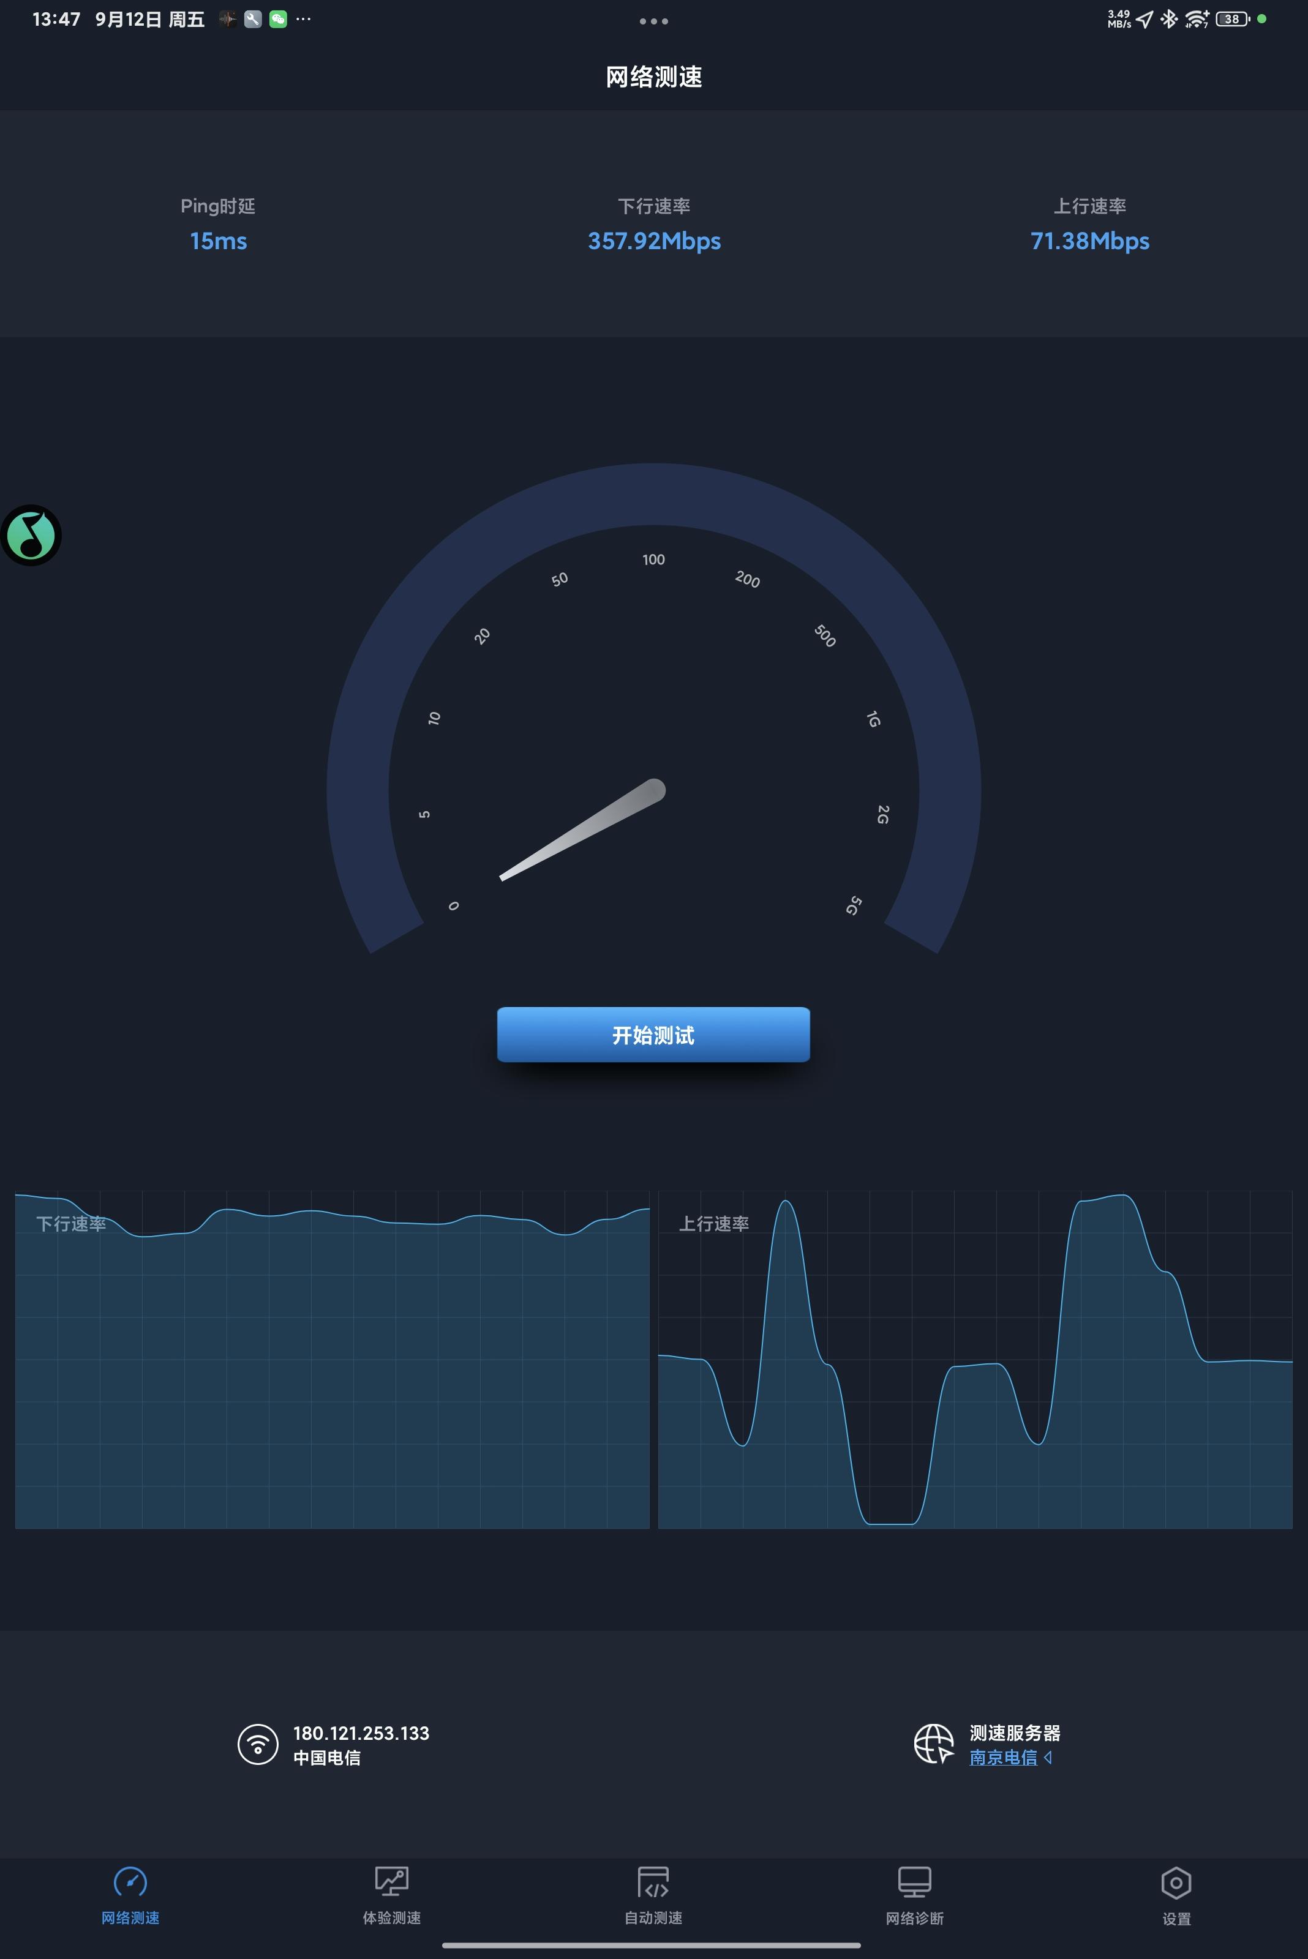Tap the 网络测速 speedometer tab icon
The width and height of the screenshot is (1308, 1959).
pyautogui.click(x=130, y=1882)
